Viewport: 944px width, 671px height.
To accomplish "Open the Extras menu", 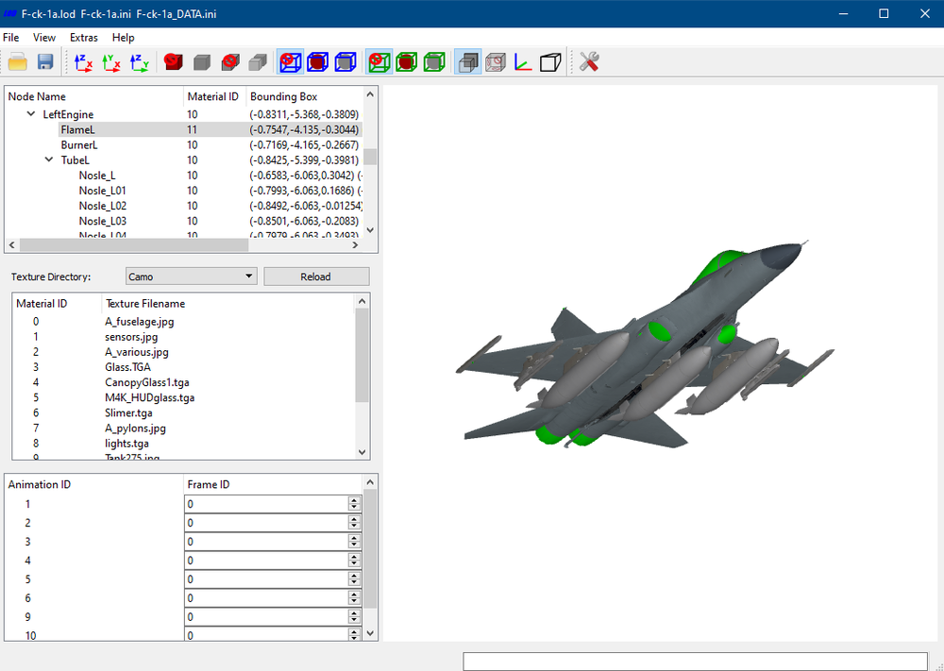I will click(84, 38).
